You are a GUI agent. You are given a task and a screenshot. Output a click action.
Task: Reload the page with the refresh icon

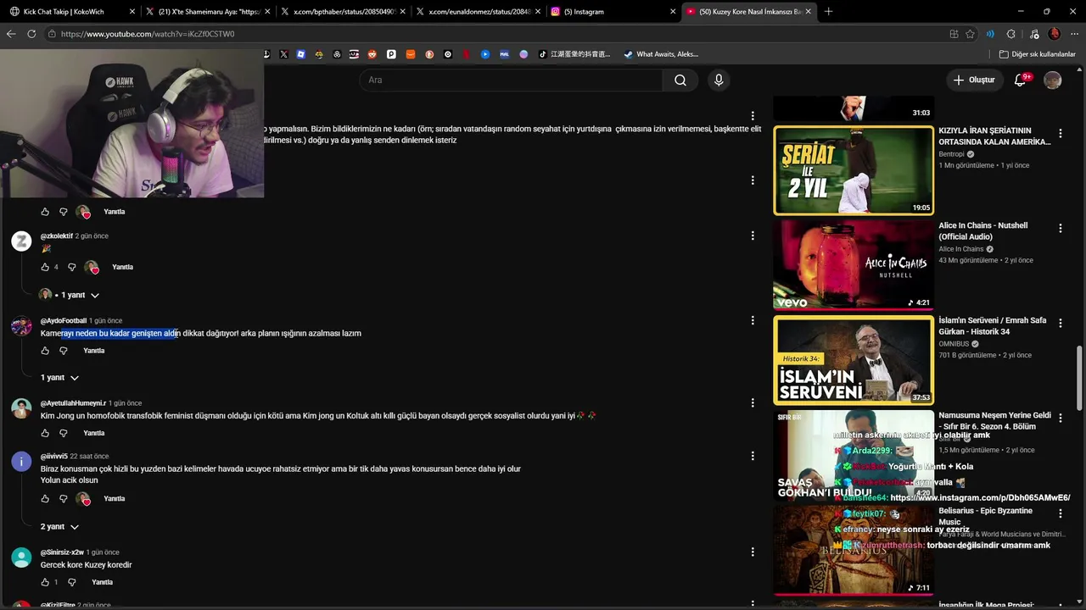pos(31,34)
